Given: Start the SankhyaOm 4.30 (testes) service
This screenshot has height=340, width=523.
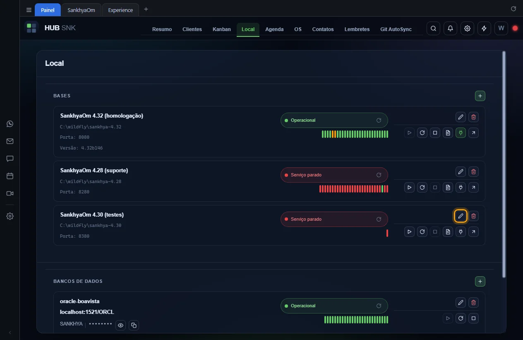Looking at the screenshot, I should tap(409, 232).
